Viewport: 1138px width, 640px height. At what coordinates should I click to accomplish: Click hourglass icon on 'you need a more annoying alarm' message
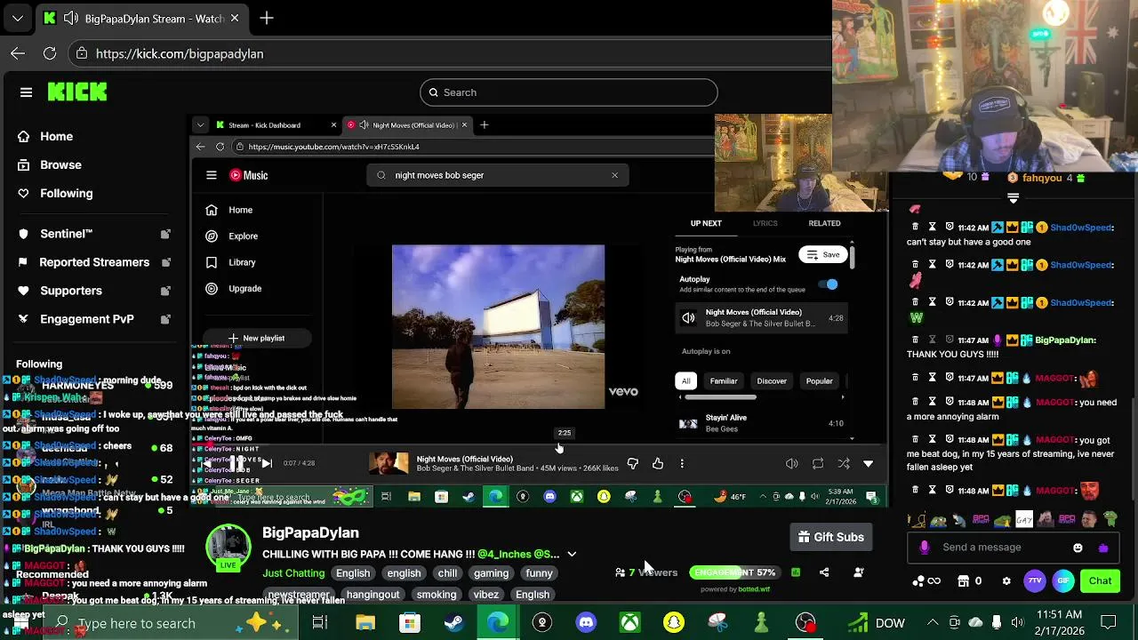tap(932, 403)
